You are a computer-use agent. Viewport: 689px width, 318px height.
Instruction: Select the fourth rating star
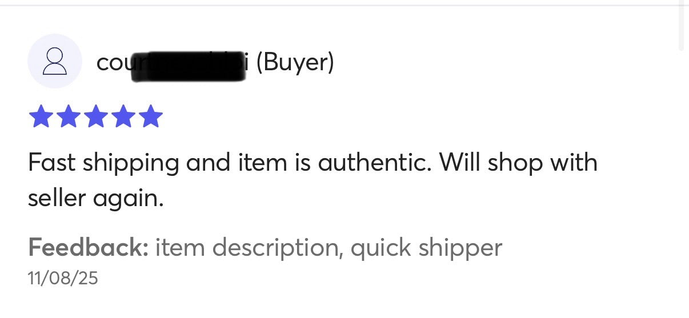pyautogui.click(x=123, y=116)
